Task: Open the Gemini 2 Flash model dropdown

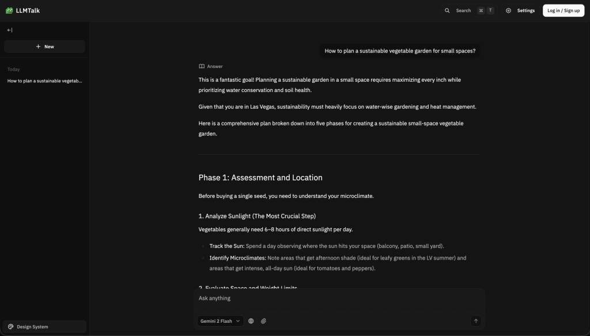Action: (220, 321)
